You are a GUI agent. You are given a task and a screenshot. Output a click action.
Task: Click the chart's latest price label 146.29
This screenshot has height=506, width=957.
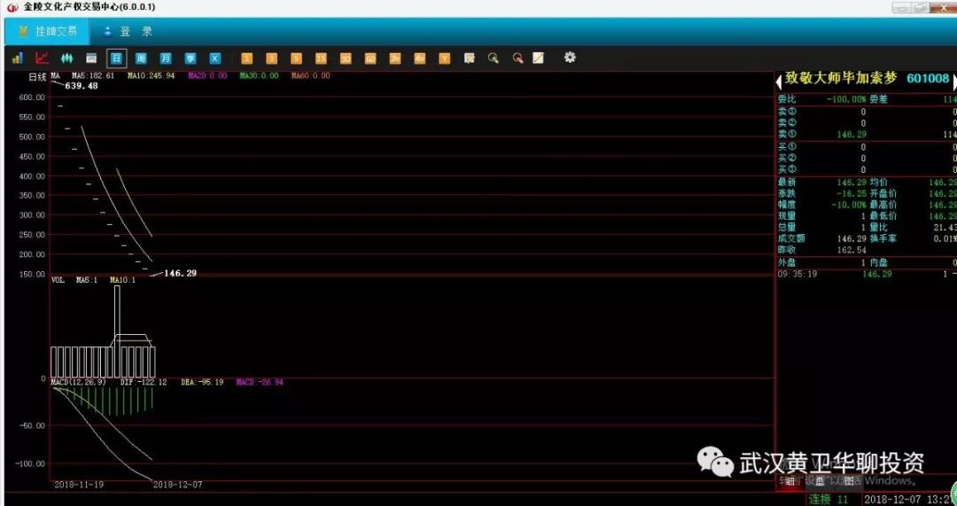pyautogui.click(x=180, y=274)
